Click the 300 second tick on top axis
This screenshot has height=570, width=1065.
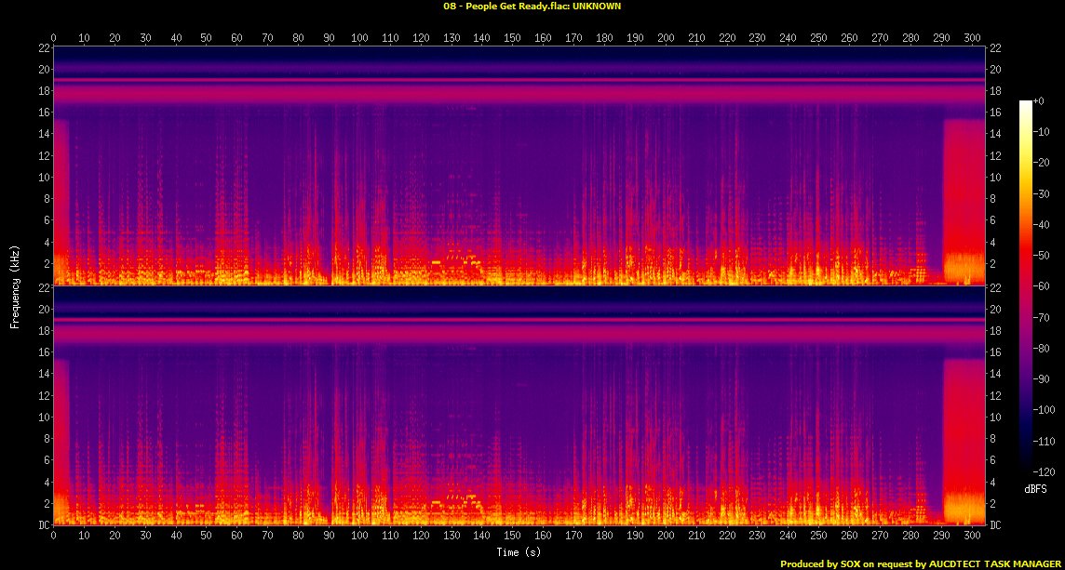coord(970,38)
